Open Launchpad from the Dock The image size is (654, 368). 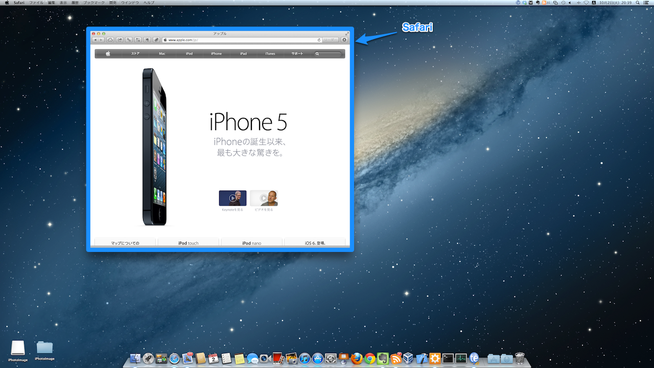149,358
